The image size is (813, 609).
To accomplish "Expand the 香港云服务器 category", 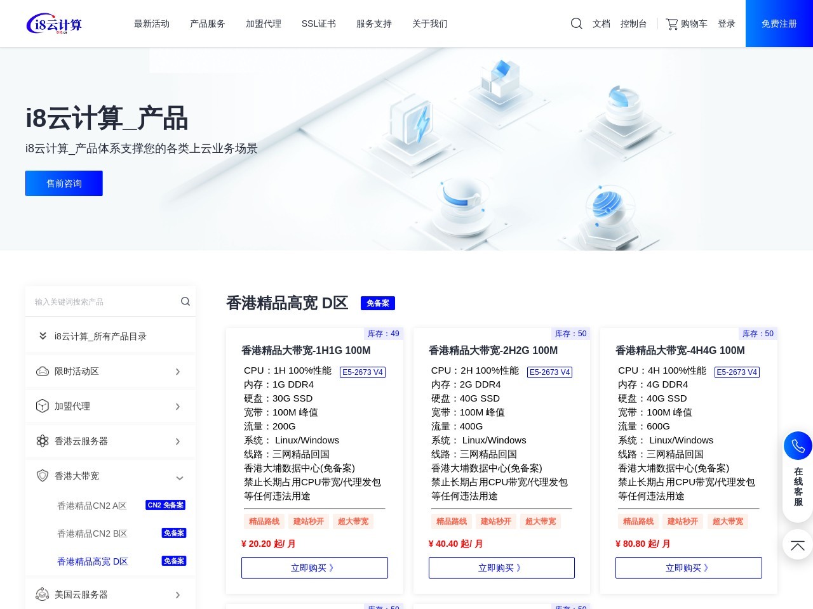I will (178, 442).
